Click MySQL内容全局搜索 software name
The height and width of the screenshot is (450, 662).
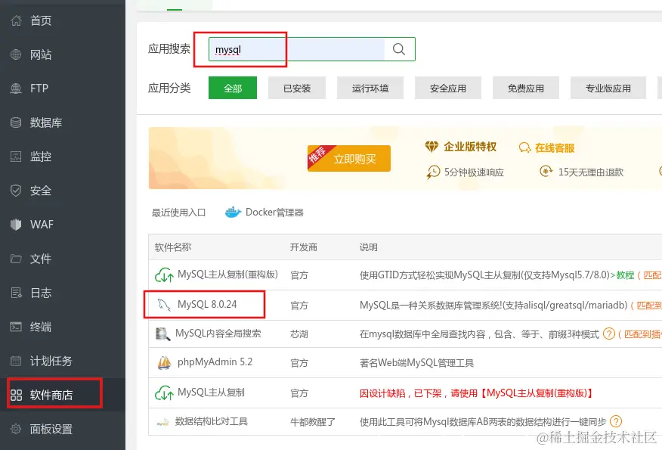[x=218, y=334]
